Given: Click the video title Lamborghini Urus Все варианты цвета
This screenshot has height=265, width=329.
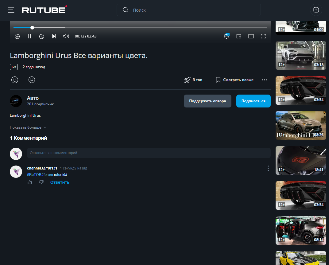Looking at the screenshot, I should (x=79, y=56).
